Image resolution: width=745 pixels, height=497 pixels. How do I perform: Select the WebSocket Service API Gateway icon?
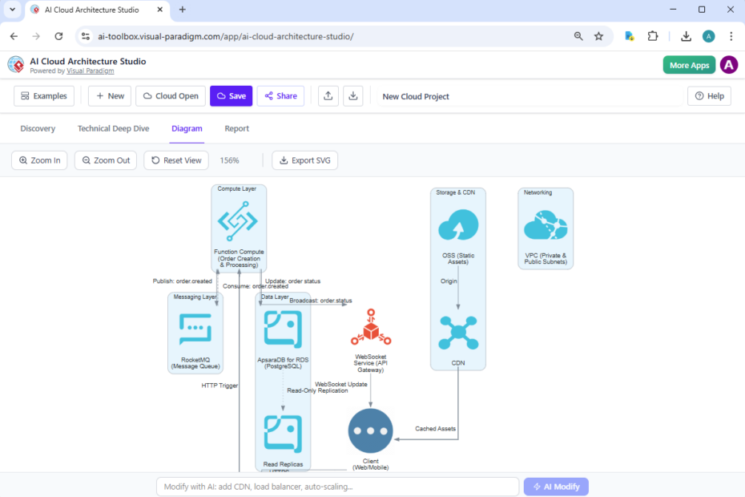tap(370, 329)
